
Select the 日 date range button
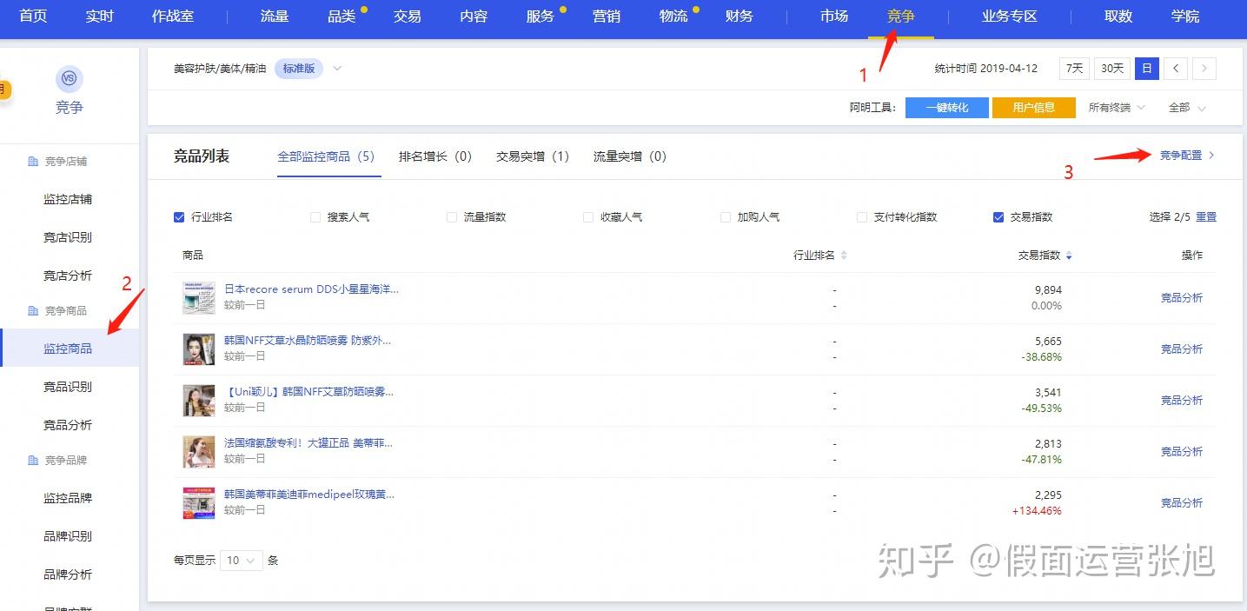click(1147, 69)
